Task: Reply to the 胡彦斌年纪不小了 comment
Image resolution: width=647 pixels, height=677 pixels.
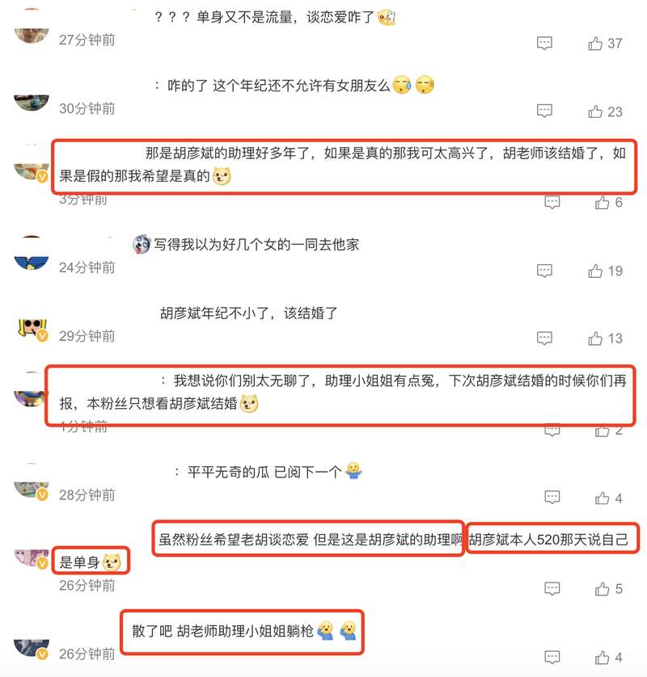Action: click(544, 338)
